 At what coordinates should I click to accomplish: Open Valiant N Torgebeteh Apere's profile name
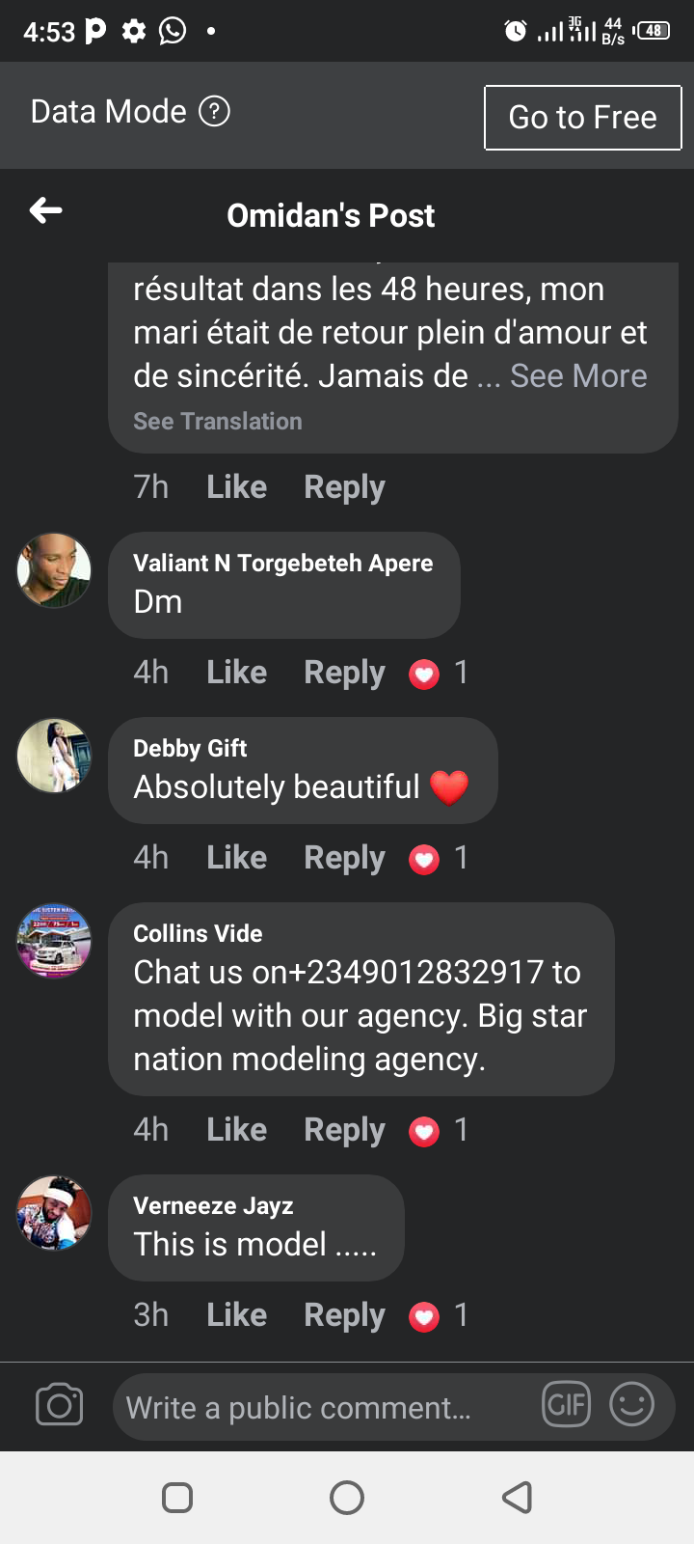coord(283,564)
